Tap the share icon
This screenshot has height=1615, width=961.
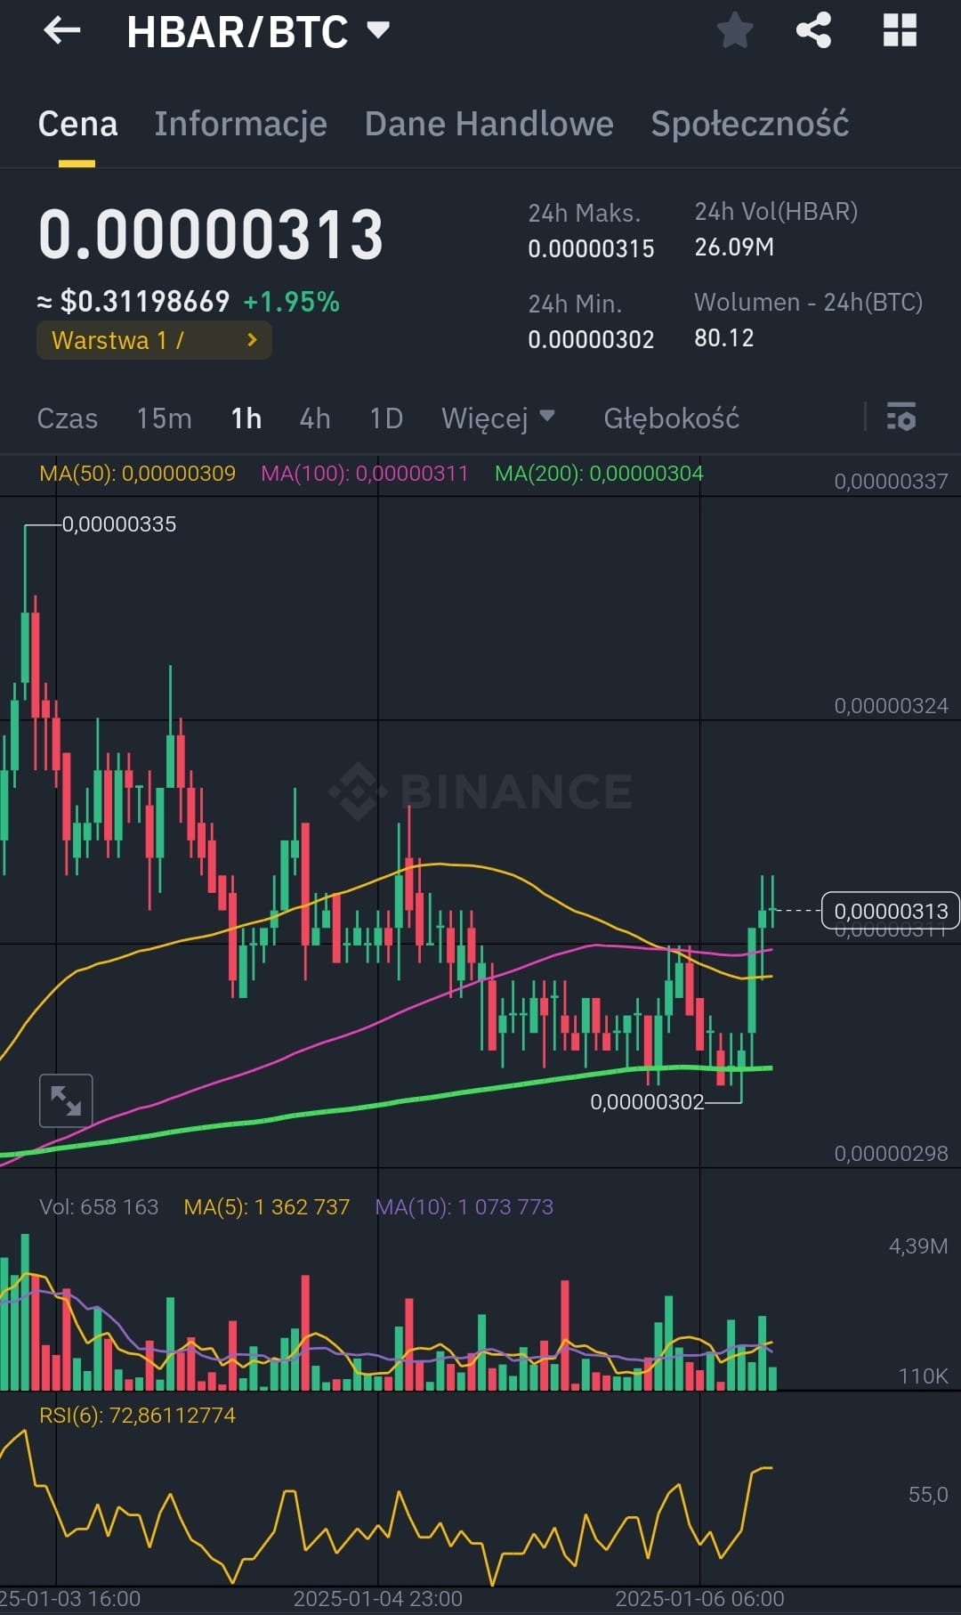click(x=813, y=30)
